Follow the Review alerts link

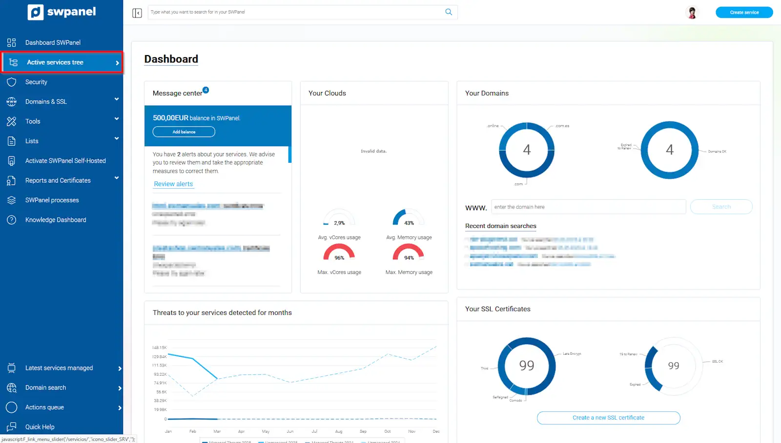(x=173, y=184)
